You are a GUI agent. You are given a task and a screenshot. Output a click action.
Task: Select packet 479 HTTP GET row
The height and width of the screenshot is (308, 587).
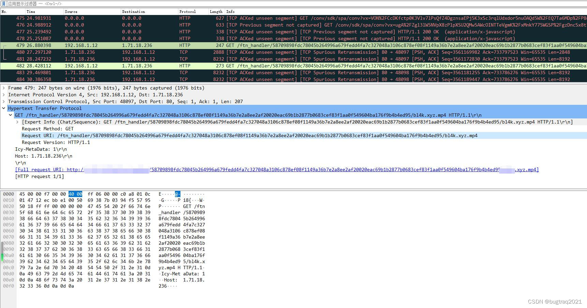[293, 45]
